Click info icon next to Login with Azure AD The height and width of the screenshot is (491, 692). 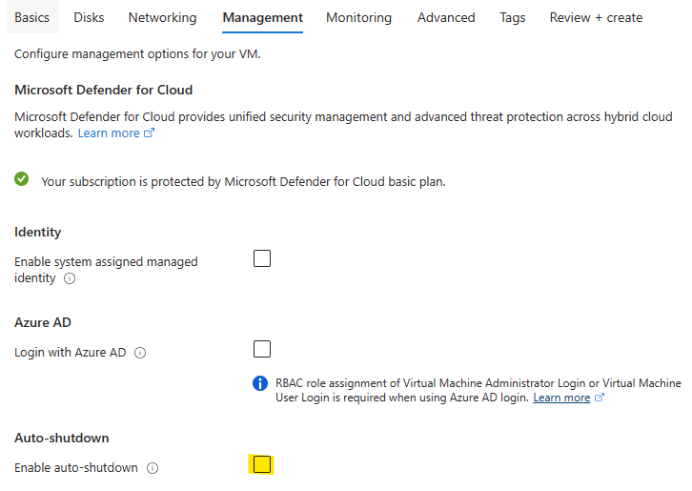[140, 353]
